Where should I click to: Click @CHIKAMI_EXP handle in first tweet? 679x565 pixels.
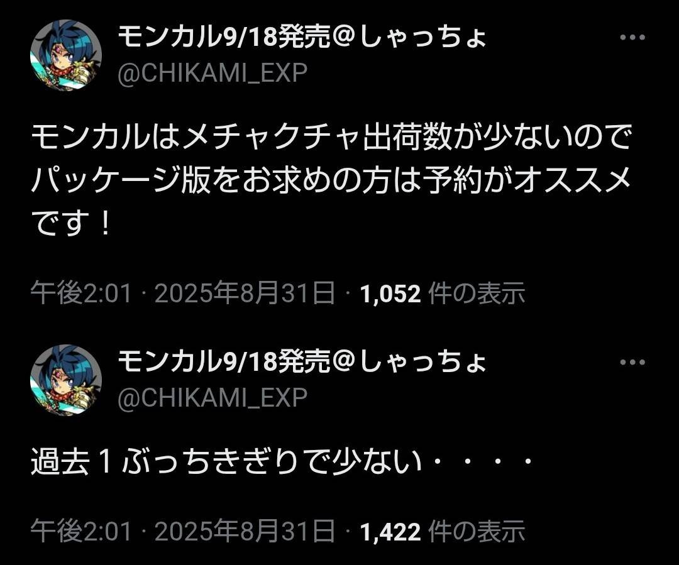[213, 73]
